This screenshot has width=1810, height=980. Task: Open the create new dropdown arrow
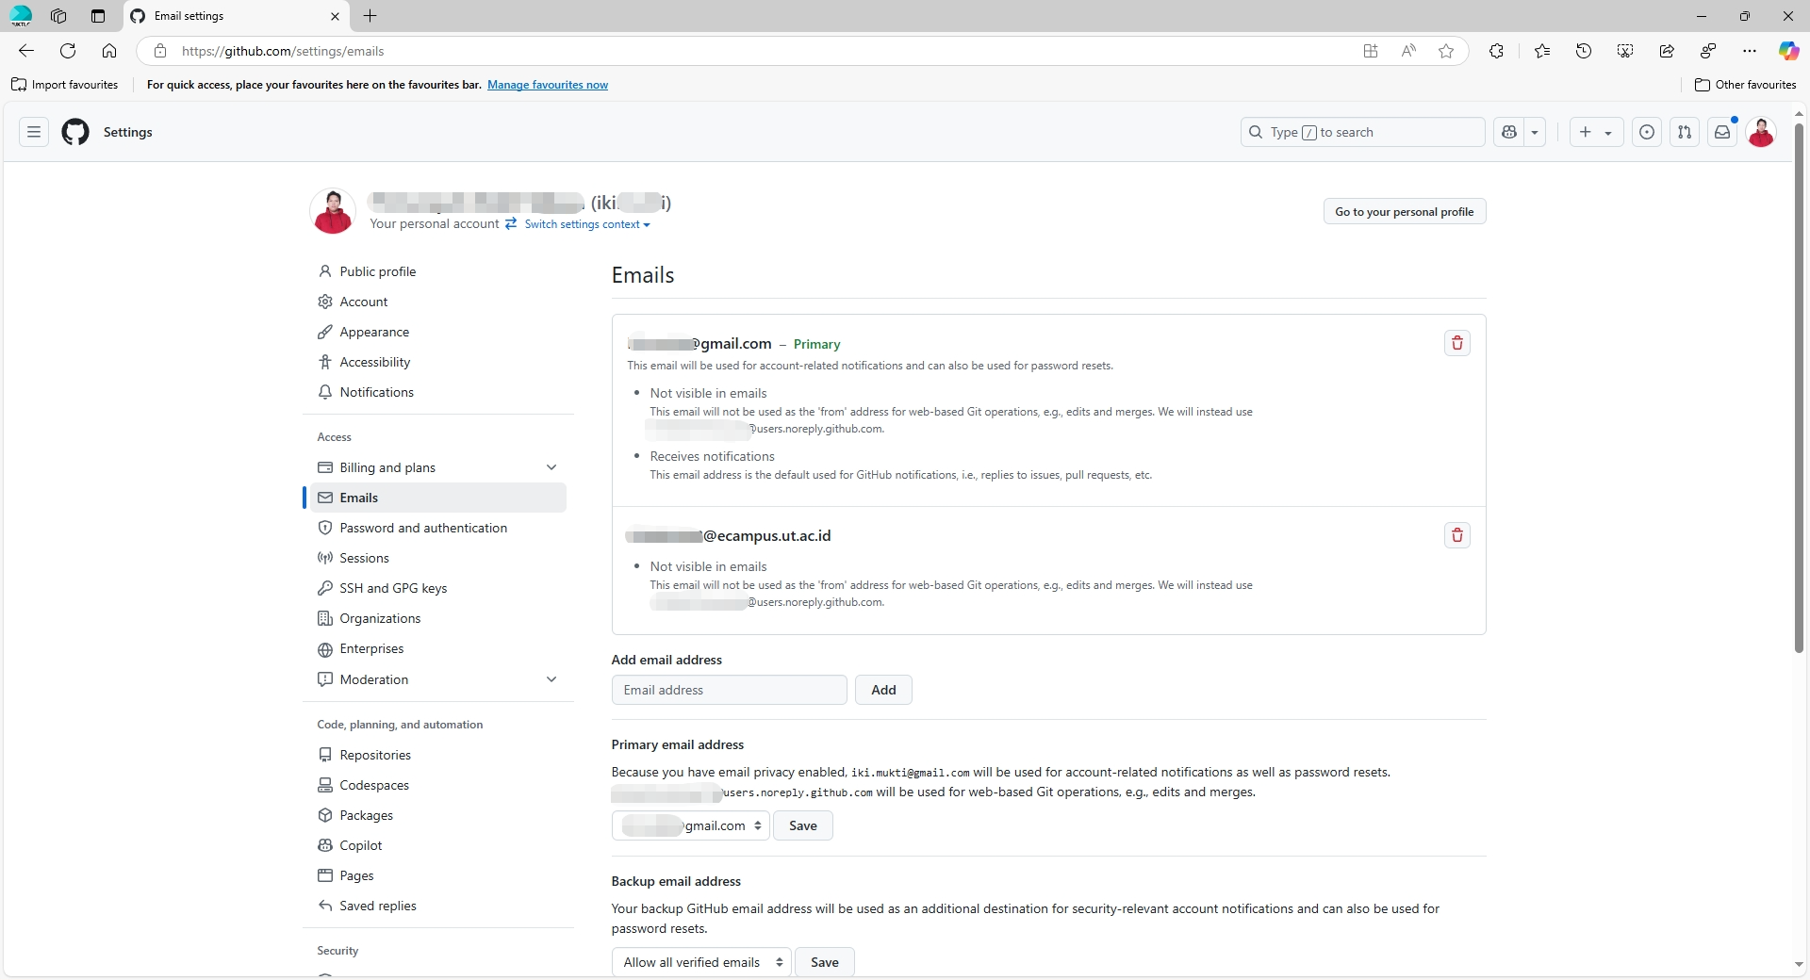(x=1606, y=132)
